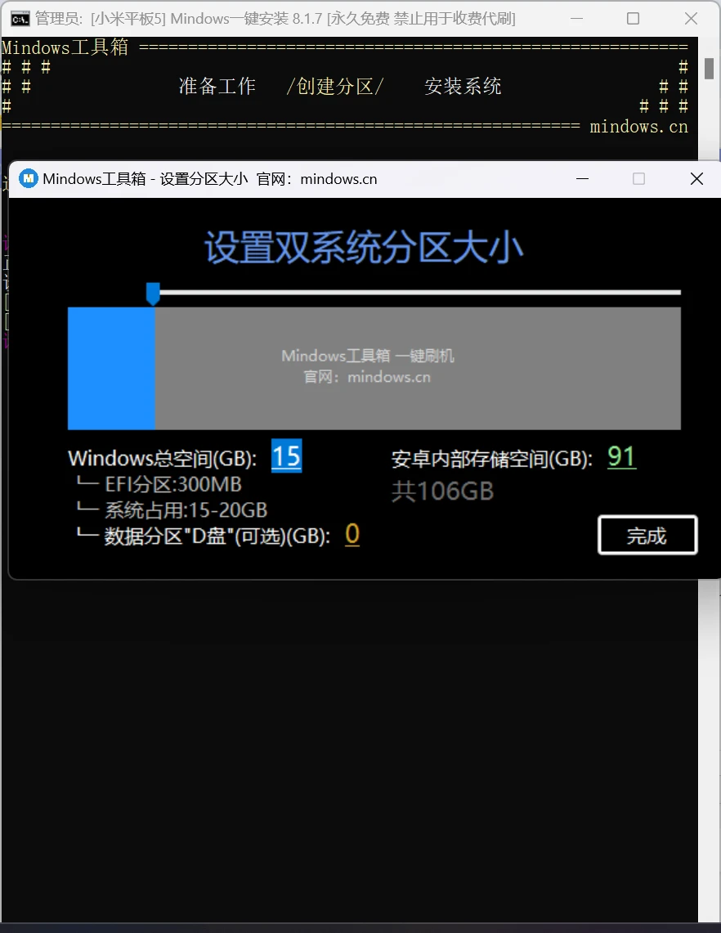The image size is (721, 933).
Task: Click the Mindows toolbox logo icon
Action: click(27, 178)
